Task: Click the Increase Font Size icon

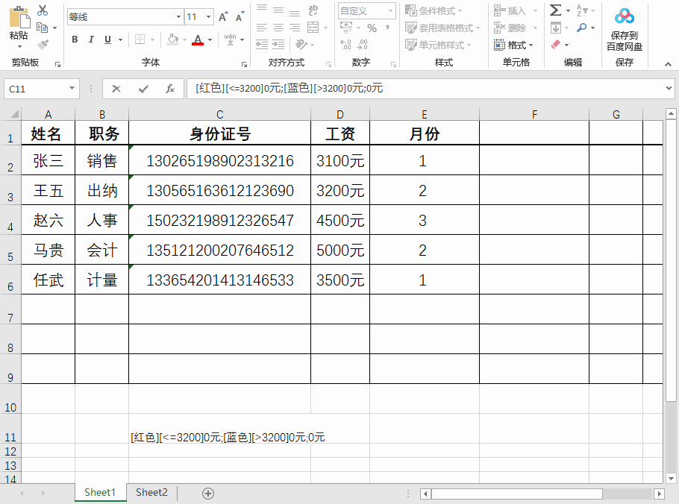Action: tap(223, 16)
